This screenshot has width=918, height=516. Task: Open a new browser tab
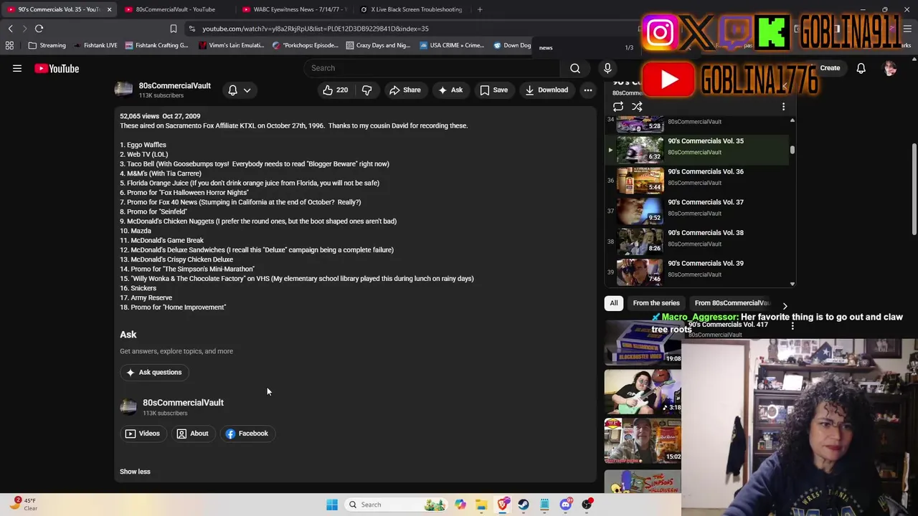click(x=480, y=9)
